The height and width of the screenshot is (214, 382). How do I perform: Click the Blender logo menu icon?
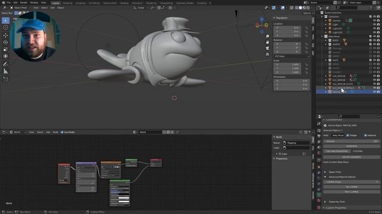(4, 2)
